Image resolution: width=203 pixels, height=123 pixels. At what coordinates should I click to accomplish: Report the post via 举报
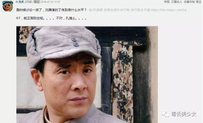(167, 2)
